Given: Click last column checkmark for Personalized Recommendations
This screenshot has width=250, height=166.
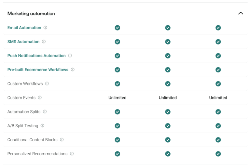Looking at the screenshot, I should point(218,154).
